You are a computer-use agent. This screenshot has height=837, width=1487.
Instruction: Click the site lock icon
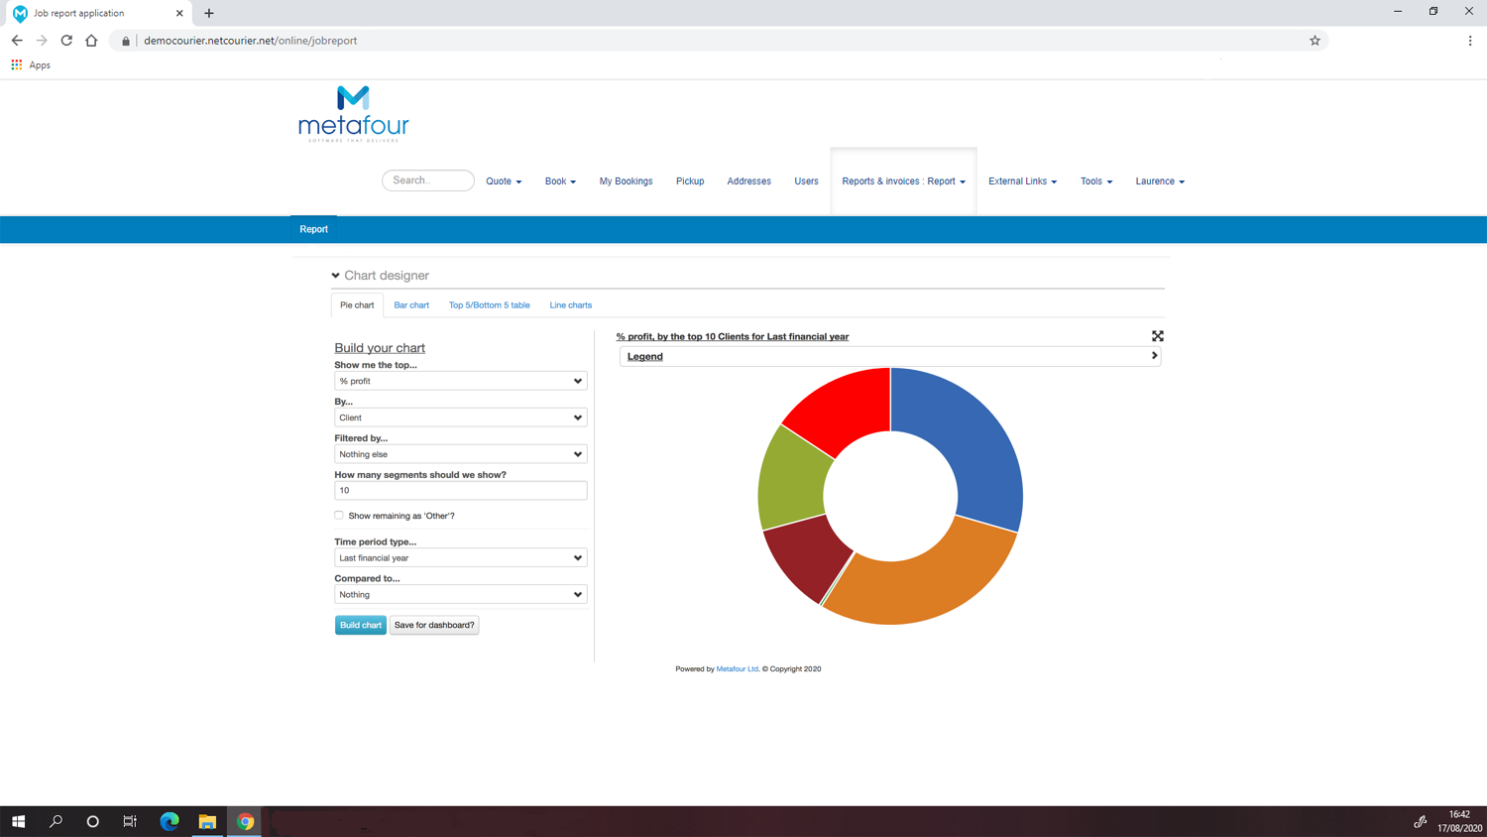click(x=126, y=41)
